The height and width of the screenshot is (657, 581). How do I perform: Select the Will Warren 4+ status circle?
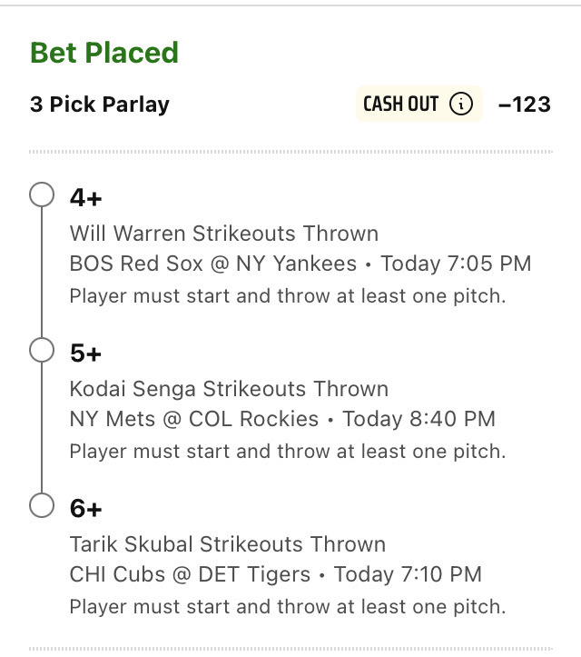click(42, 194)
